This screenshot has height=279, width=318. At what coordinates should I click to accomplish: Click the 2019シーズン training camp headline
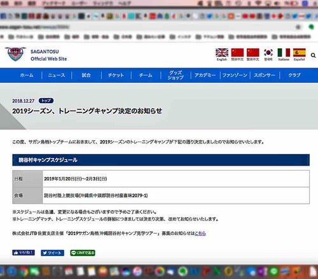click(87, 111)
